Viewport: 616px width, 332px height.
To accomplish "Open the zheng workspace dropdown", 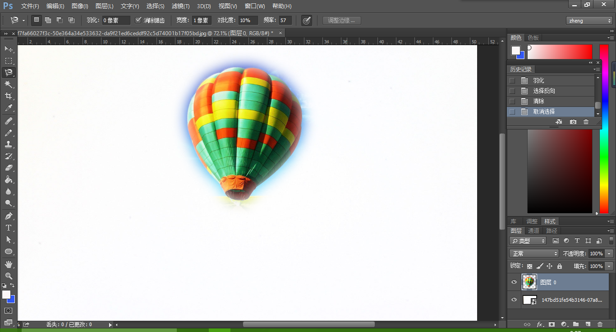I will (x=589, y=21).
